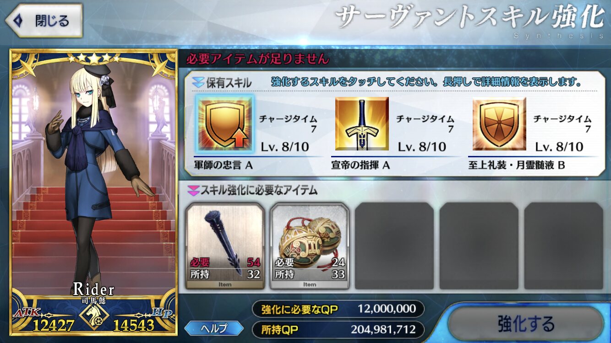Click the 強化に必要なQP cost display
The width and height of the screenshot is (611, 343).
point(338,309)
